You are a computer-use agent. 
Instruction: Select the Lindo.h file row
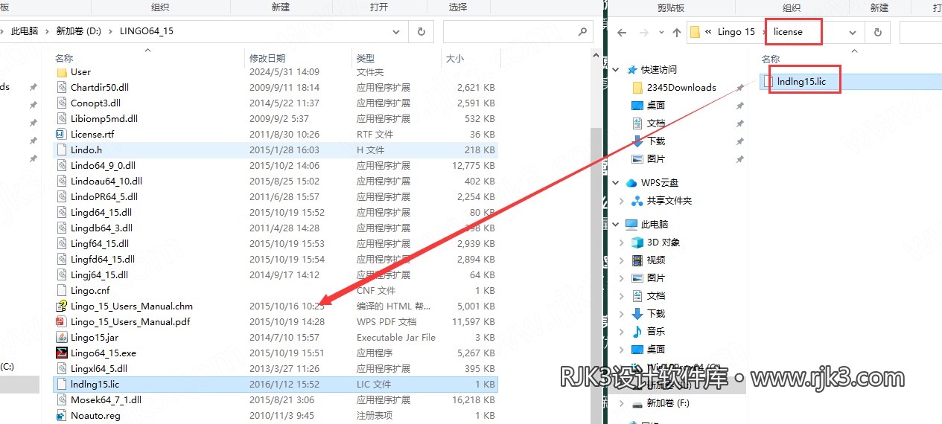(x=276, y=150)
